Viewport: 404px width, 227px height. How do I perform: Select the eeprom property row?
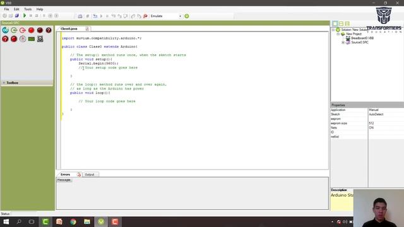point(367,119)
